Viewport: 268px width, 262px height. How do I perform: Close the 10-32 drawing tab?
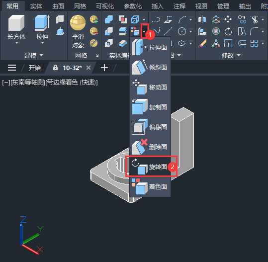click(89, 68)
